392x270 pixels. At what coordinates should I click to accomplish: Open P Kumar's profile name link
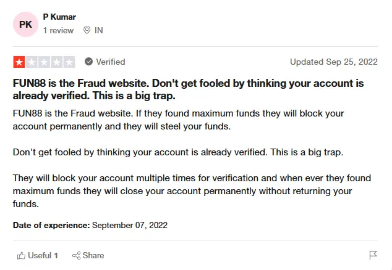[59, 17]
